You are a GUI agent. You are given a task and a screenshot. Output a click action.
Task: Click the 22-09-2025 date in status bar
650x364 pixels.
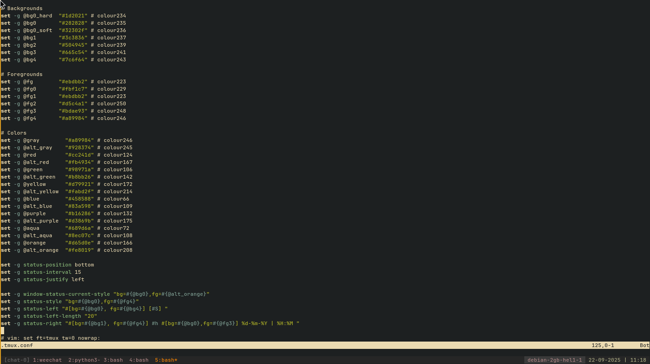coord(604,360)
